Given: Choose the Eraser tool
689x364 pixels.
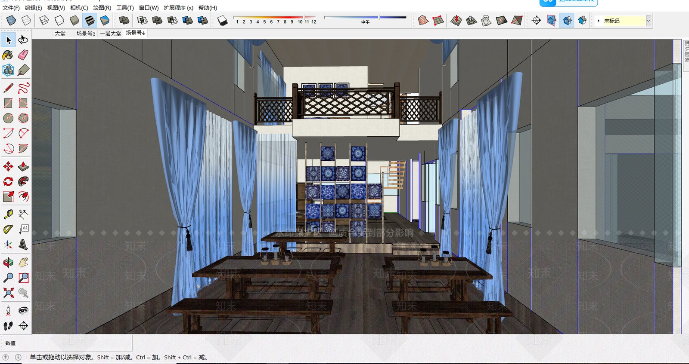Looking at the screenshot, I should (23, 55).
